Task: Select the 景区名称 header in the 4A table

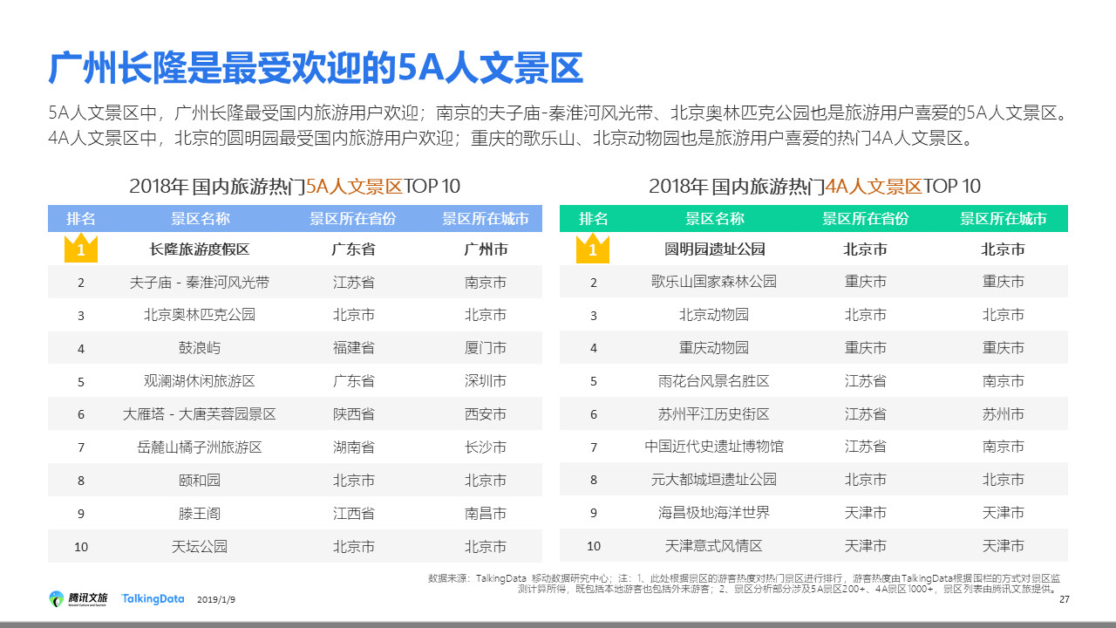Action: coord(714,219)
